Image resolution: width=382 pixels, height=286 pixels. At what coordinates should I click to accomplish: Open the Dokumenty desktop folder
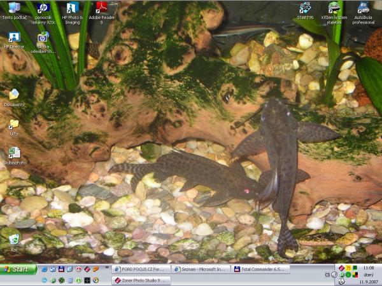pos(14,95)
